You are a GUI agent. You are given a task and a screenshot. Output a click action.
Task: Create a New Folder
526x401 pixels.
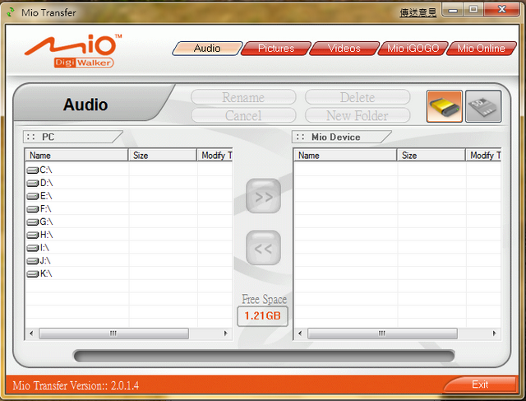[358, 115]
